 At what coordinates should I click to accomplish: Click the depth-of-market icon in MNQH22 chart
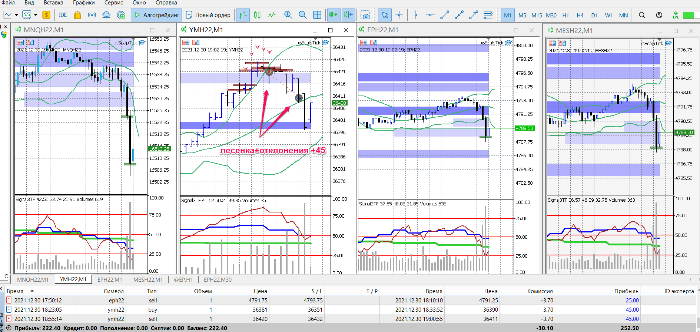point(20,42)
